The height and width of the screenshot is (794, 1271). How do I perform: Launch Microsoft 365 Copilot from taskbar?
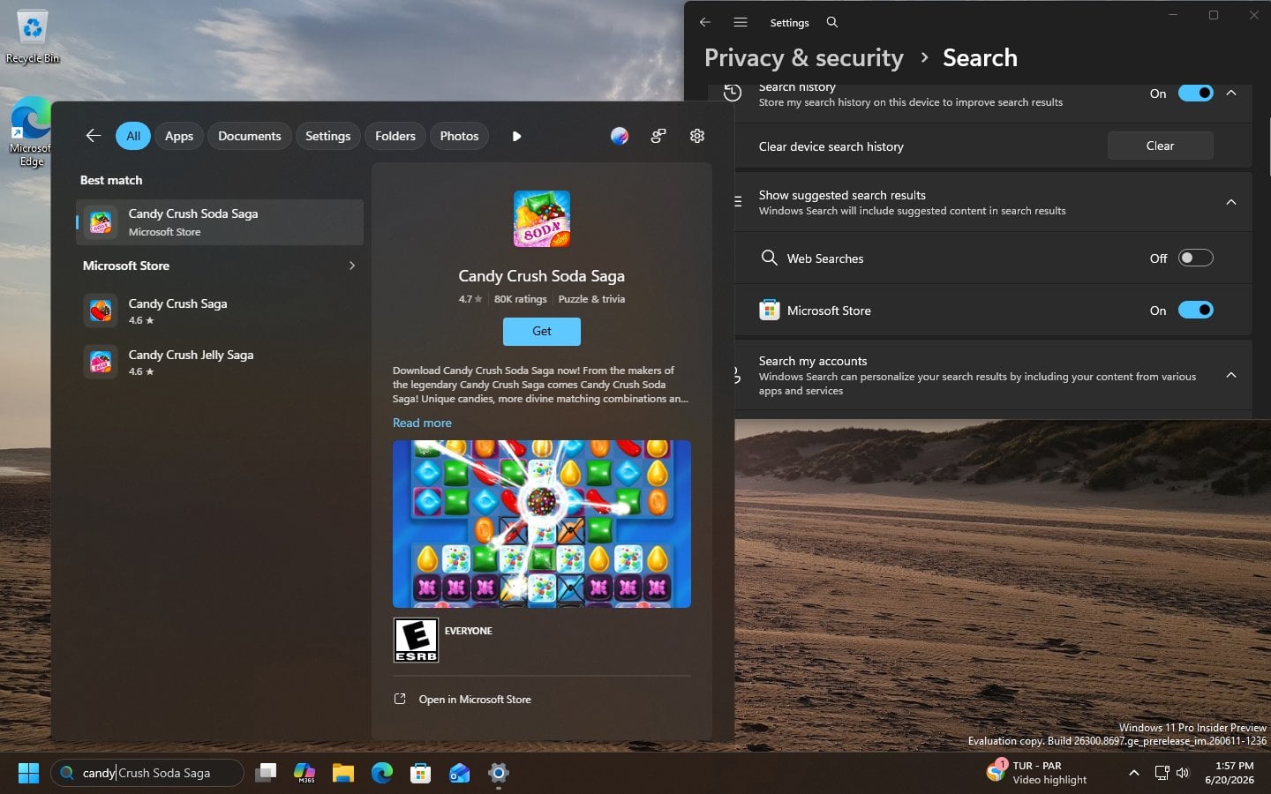click(x=305, y=773)
